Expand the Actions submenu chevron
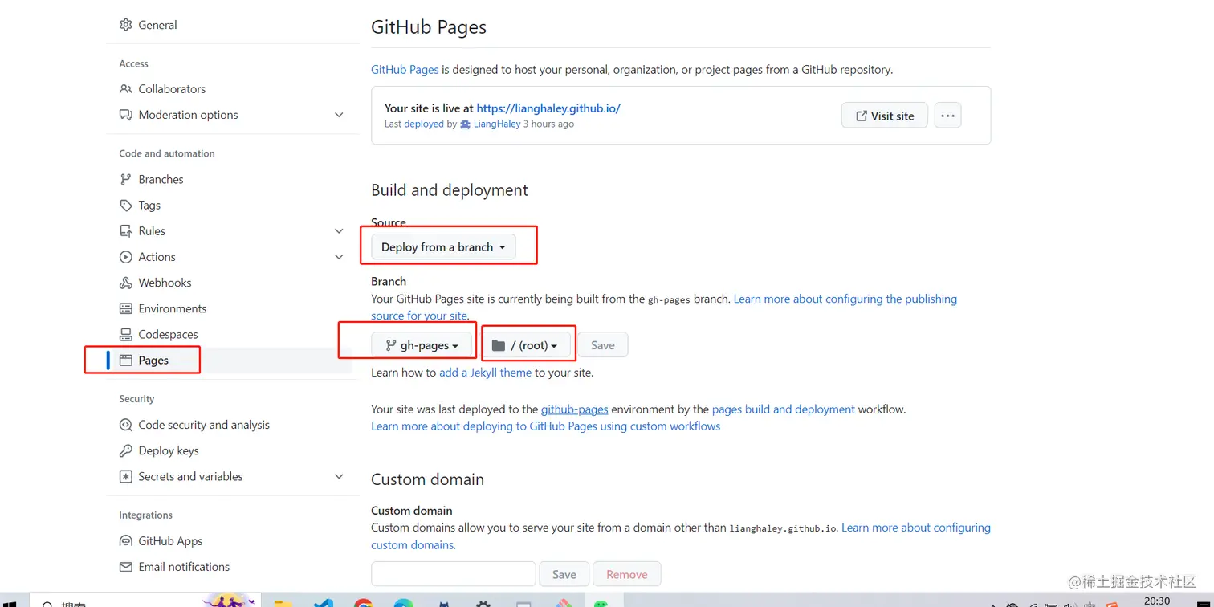1214x607 pixels. tap(339, 257)
